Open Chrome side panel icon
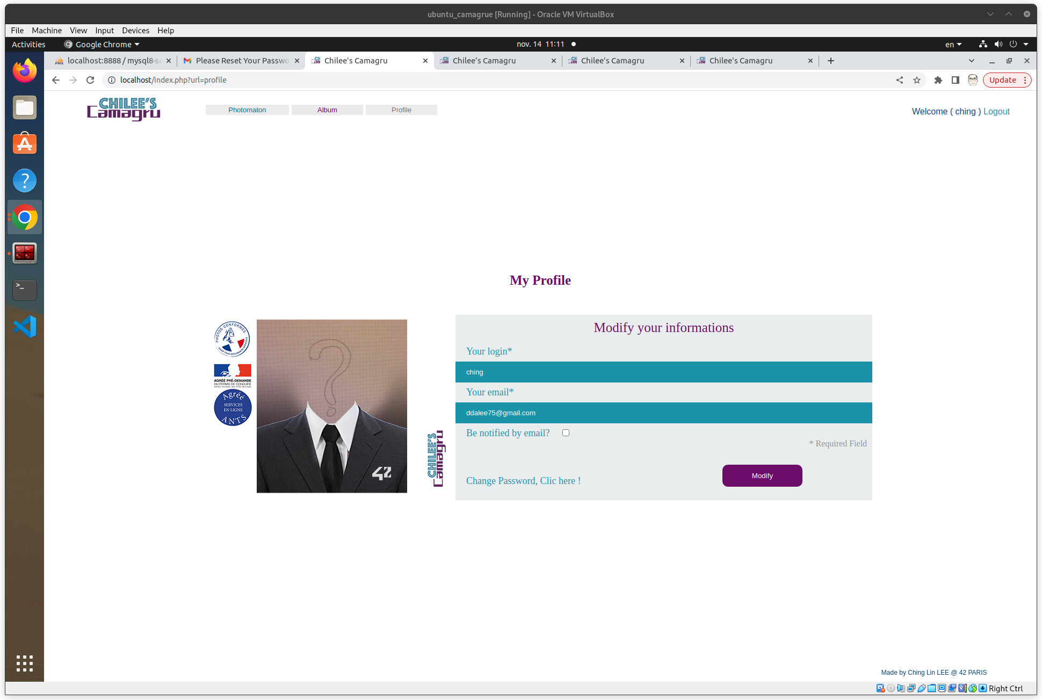This screenshot has height=700, width=1042. coord(955,80)
